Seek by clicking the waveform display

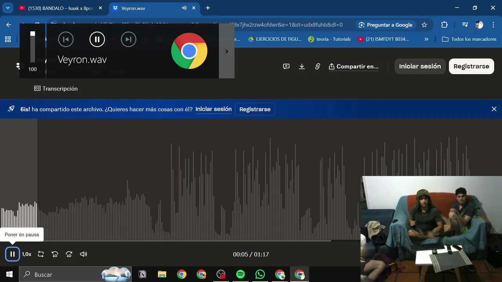click(x=180, y=179)
